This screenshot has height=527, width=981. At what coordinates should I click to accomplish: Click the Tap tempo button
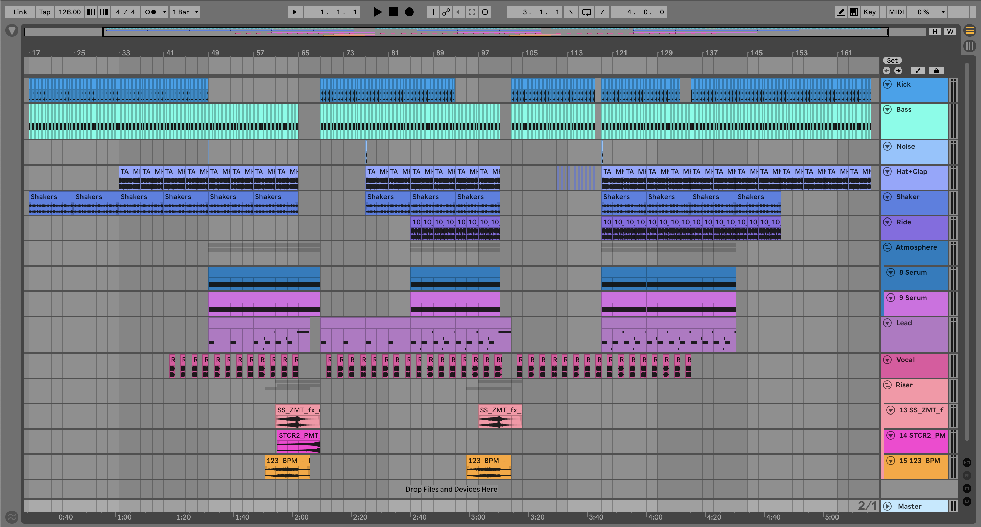click(x=45, y=12)
